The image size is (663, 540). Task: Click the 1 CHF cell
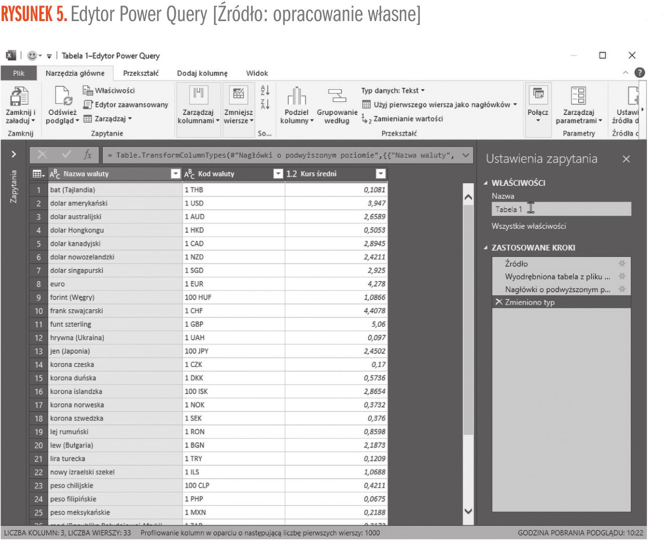pyautogui.click(x=234, y=311)
